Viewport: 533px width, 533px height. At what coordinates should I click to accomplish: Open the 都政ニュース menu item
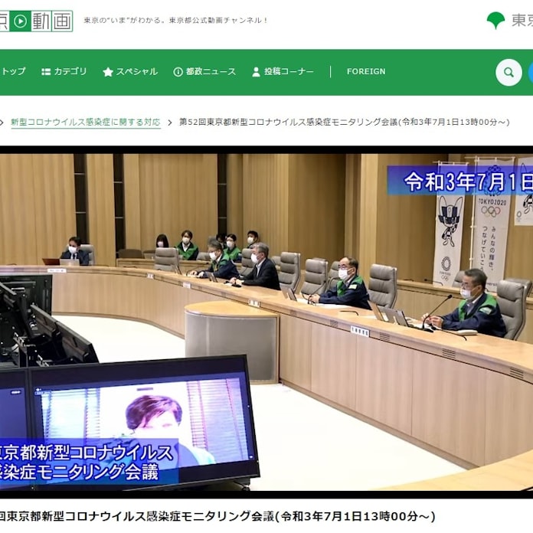coord(204,72)
